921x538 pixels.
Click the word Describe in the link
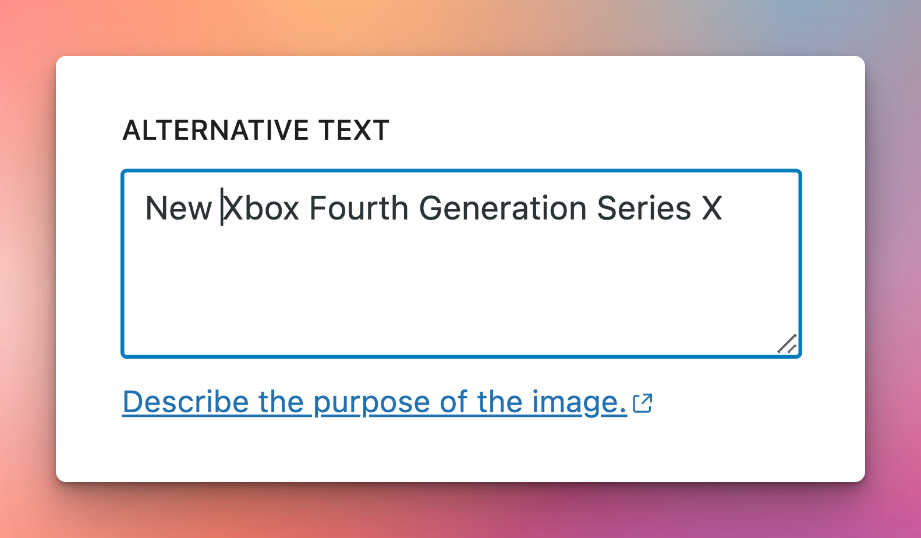click(x=186, y=402)
